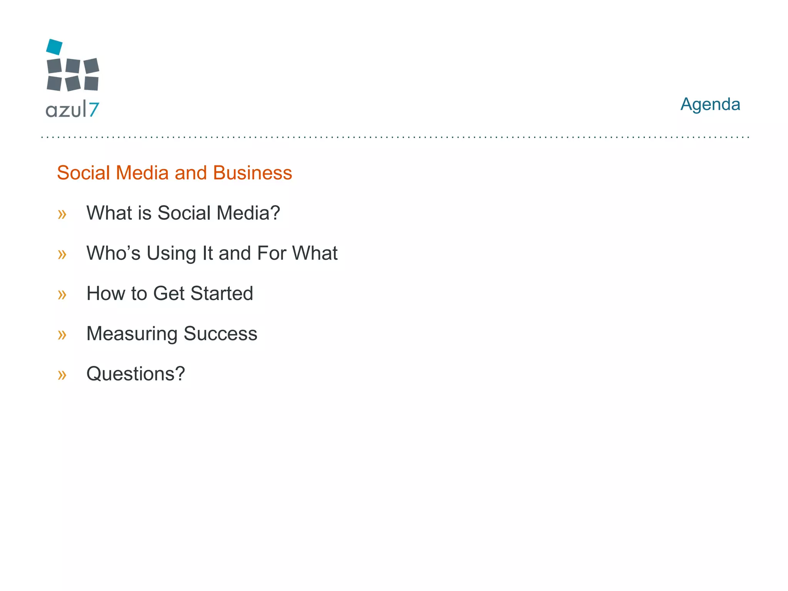Click the chevron bullet before Who's Using It
The image size is (788, 591).
click(x=62, y=254)
